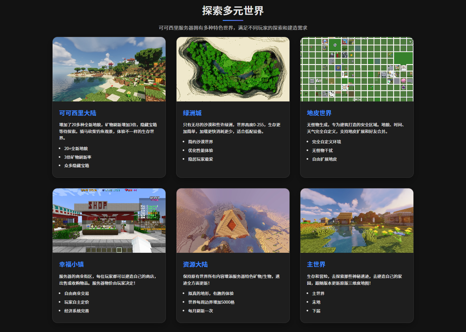Image resolution: width=466 pixels, height=332 pixels.
Task: Select the 自由扩展地皮 bullet point
Action: tap(324, 159)
